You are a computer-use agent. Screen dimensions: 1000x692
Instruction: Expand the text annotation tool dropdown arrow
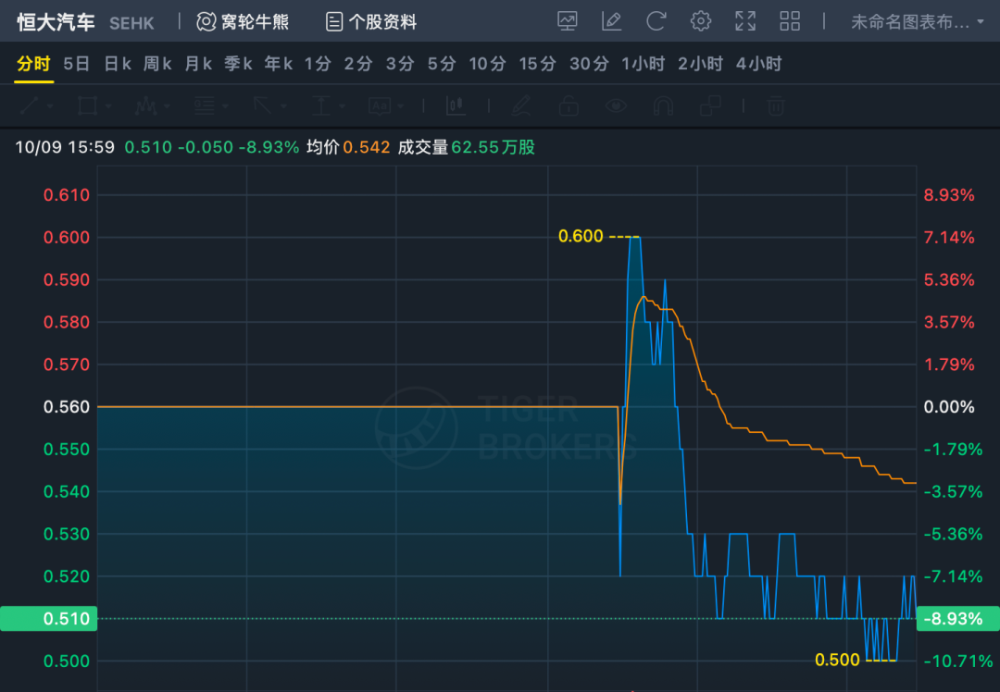tap(401, 106)
